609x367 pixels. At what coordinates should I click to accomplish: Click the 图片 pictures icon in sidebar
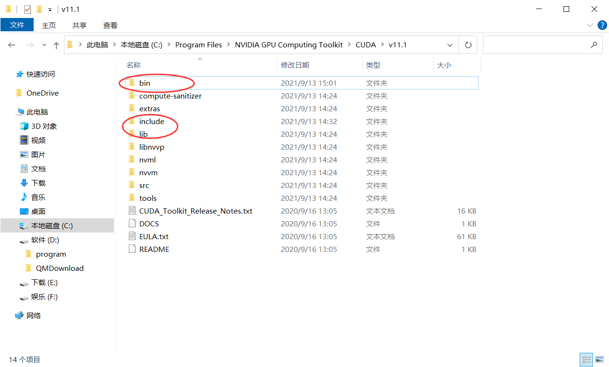point(24,154)
